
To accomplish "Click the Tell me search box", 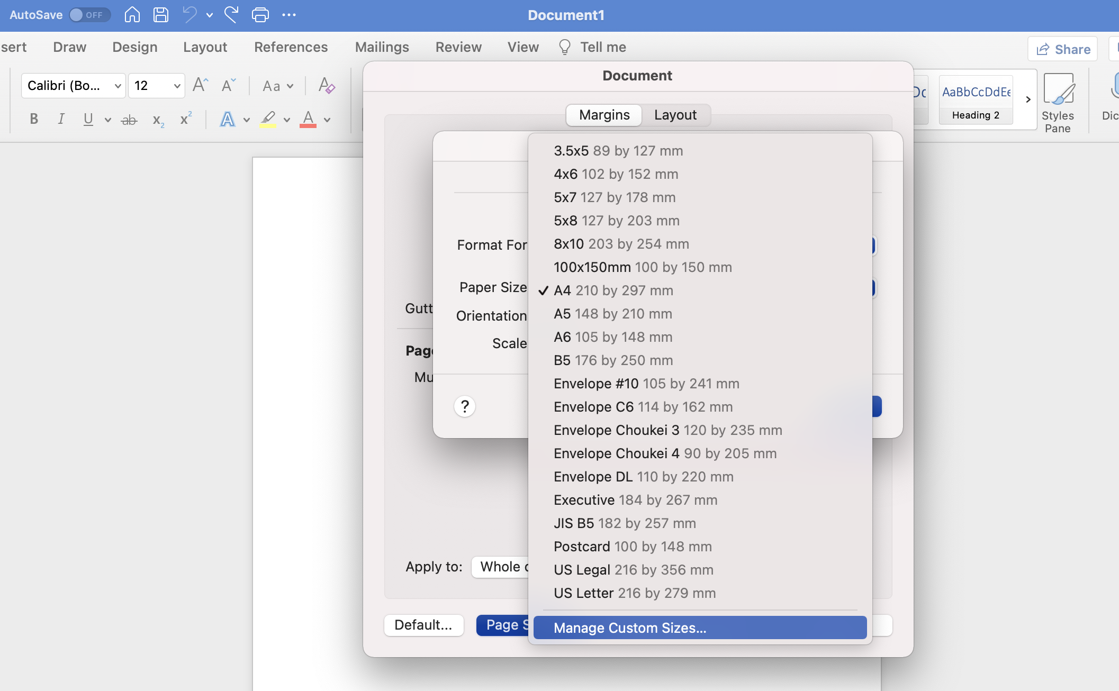I will pyautogui.click(x=592, y=47).
